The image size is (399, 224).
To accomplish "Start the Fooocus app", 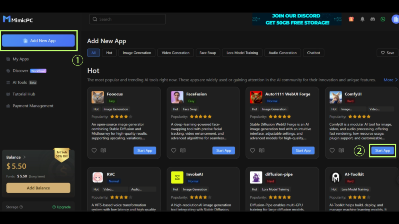I will pyautogui.click(x=145, y=151).
